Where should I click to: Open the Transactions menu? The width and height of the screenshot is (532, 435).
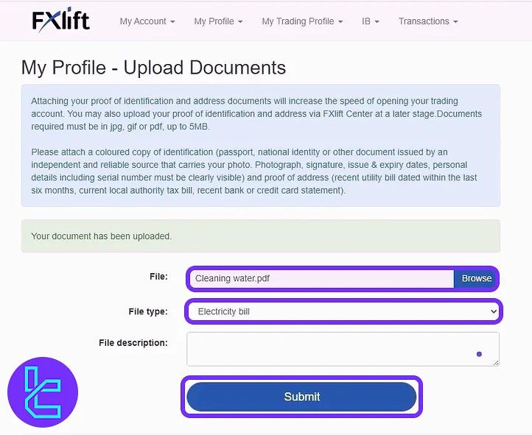click(x=428, y=21)
